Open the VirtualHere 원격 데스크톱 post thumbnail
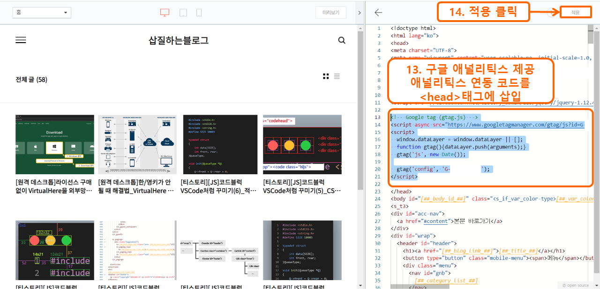Image resolution: width=600 pixels, height=289 pixels. pyautogui.click(x=54, y=144)
